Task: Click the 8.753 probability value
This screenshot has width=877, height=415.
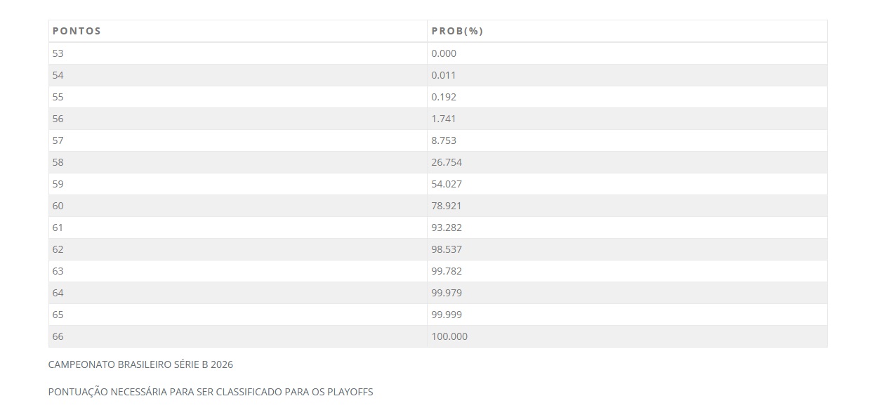Action: [x=444, y=140]
